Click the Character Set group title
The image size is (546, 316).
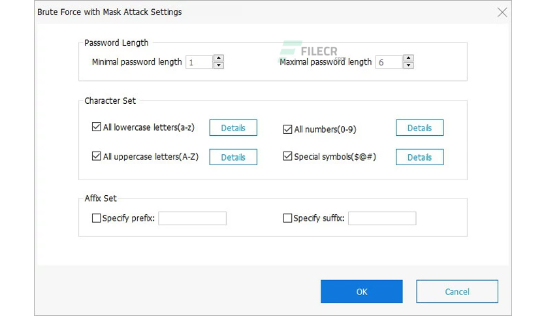pos(110,101)
